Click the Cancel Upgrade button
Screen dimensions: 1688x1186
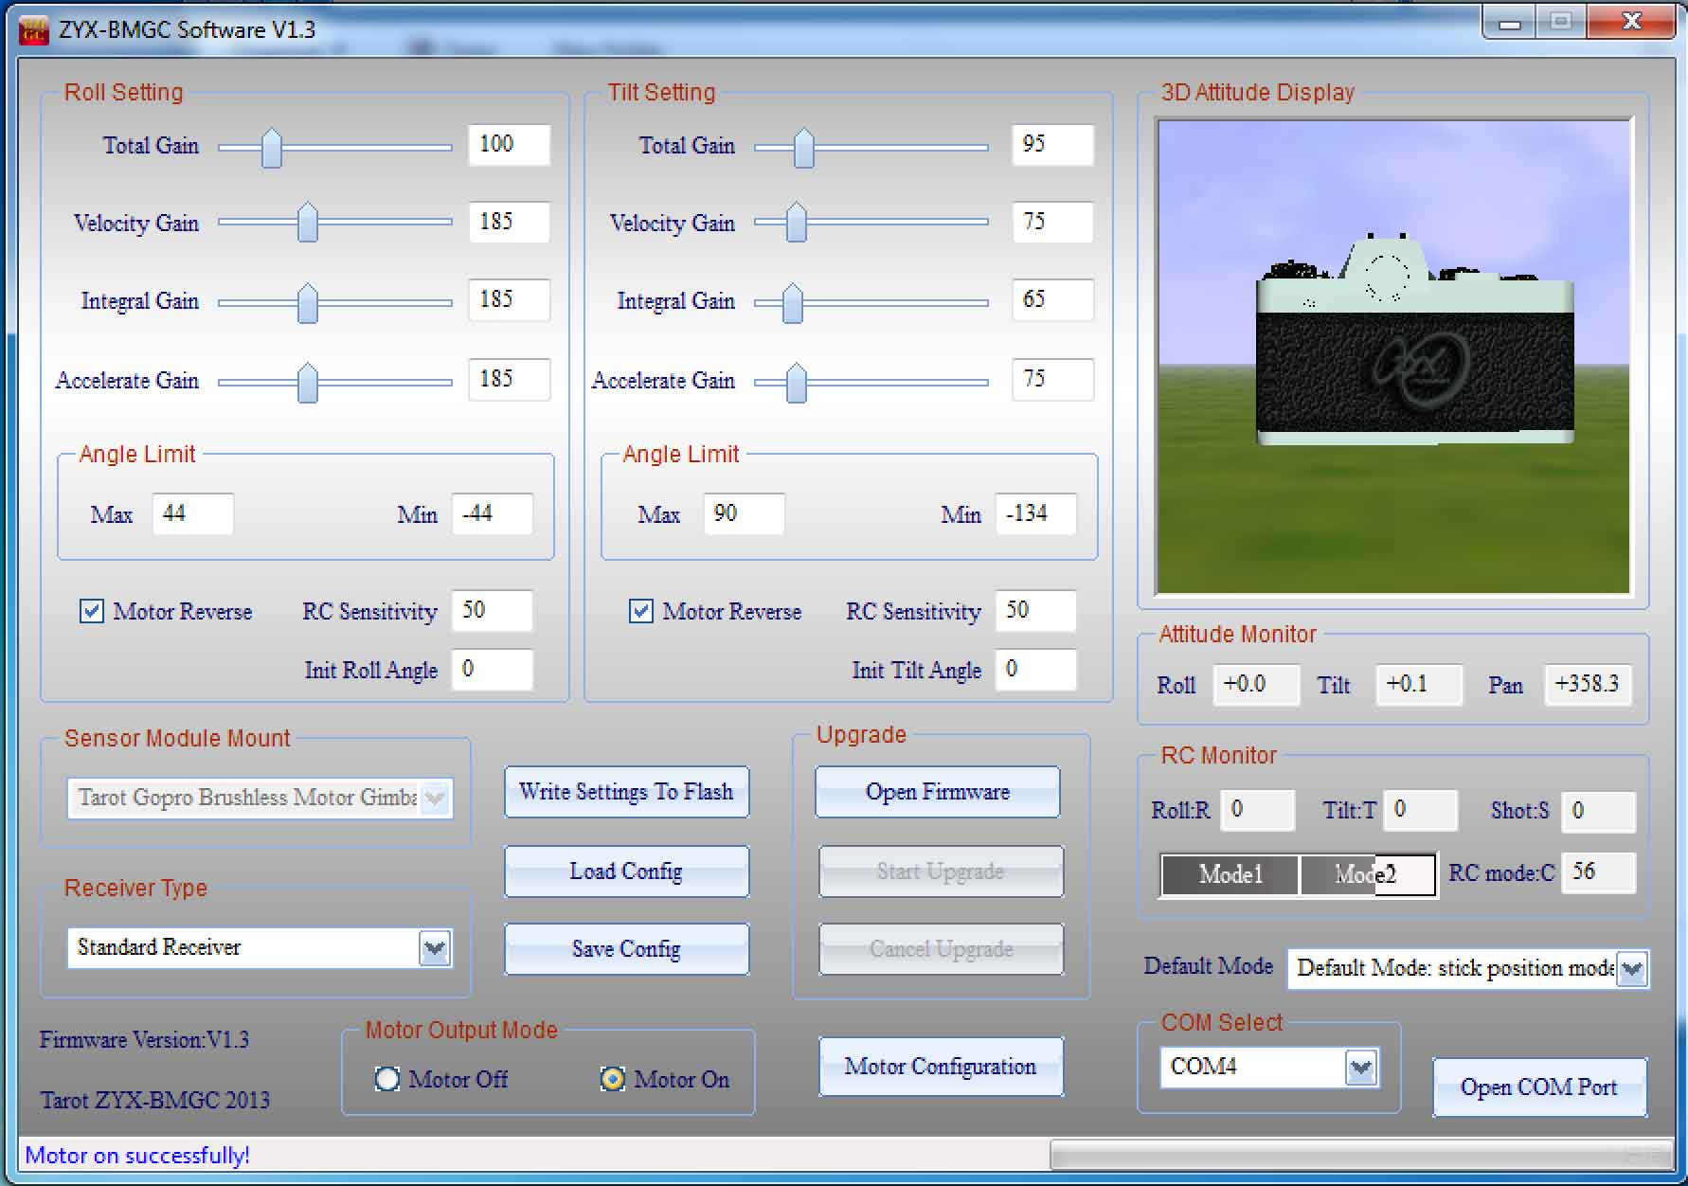941,949
